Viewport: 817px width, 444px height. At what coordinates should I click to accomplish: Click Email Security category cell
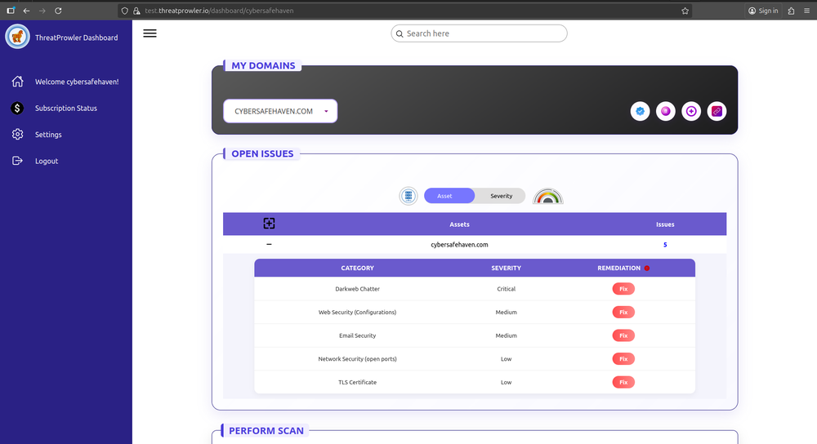(357, 335)
